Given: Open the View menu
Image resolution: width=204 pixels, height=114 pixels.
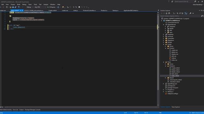Looking at the screenshot, I should (7, 4).
